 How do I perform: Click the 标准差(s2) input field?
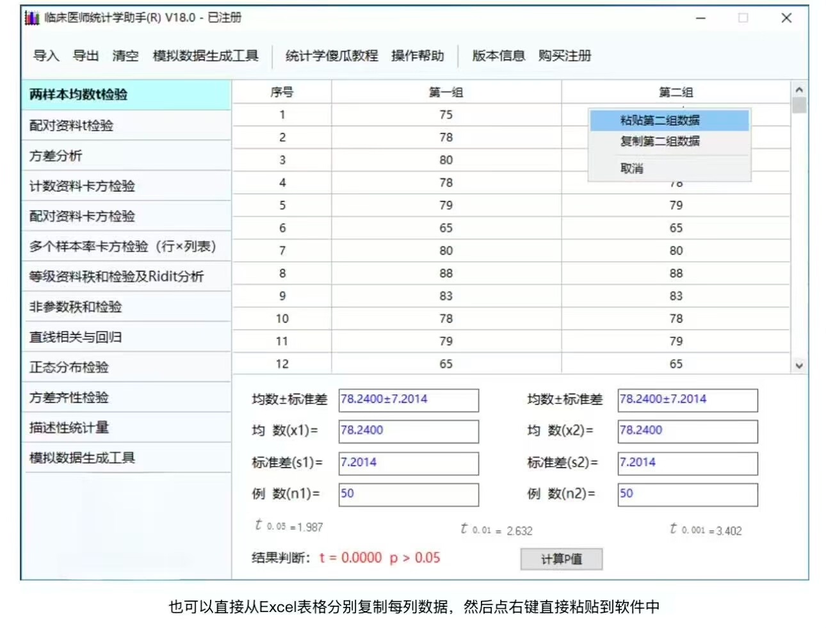tap(688, 463)
